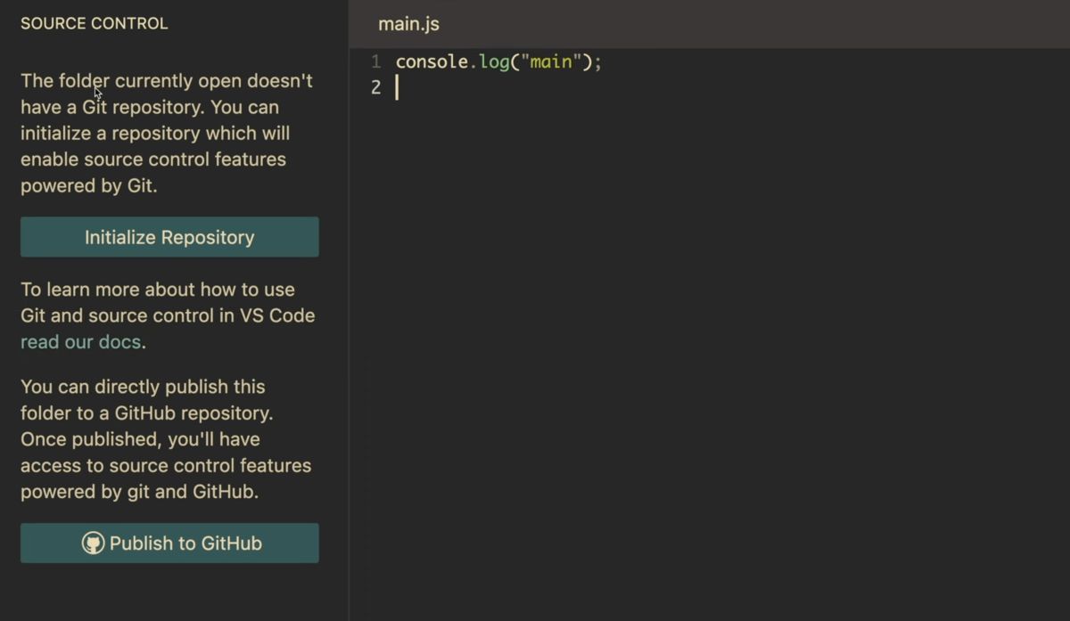Click the 'To learn more' paragraph text

click(x=168, y=315)
